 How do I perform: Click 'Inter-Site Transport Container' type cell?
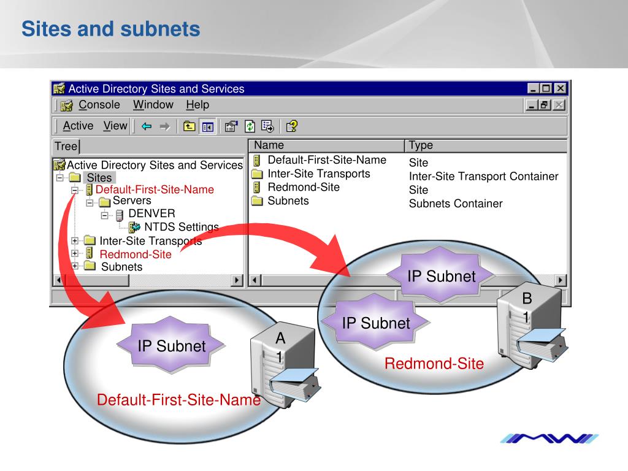pos(483,176)
